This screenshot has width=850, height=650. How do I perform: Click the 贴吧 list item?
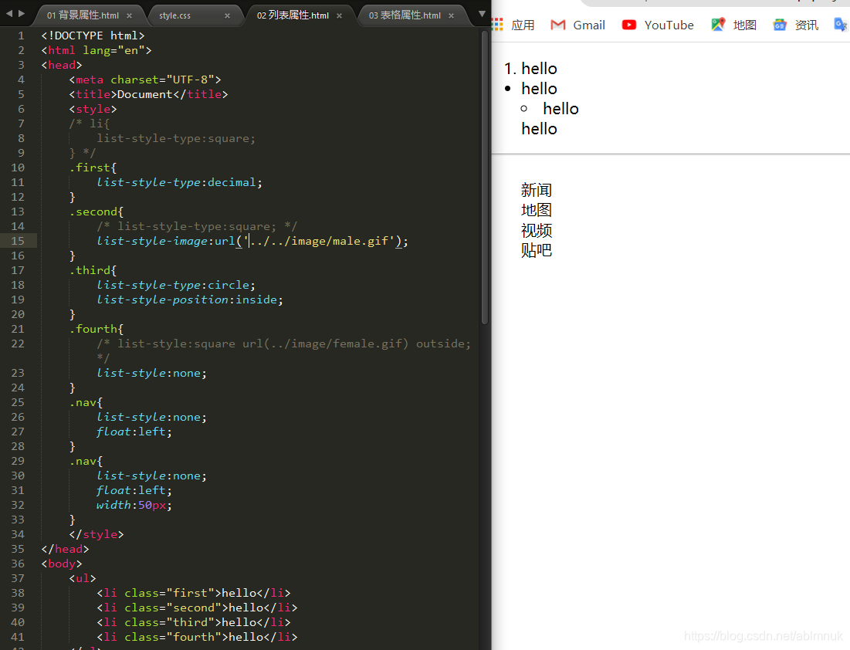pyautogui.click(x=536, y=250)
